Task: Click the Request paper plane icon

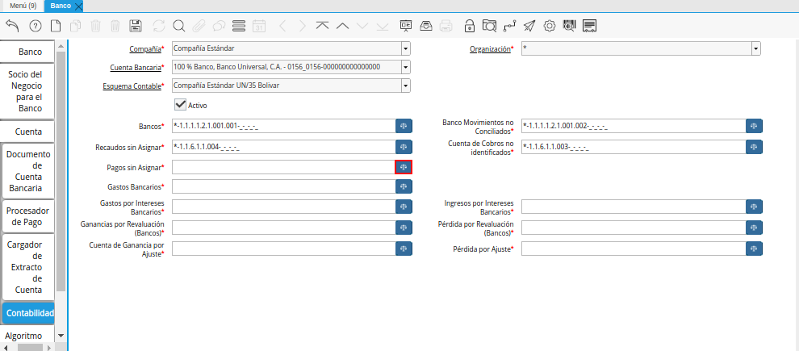Action: click(x=529, y=26)
